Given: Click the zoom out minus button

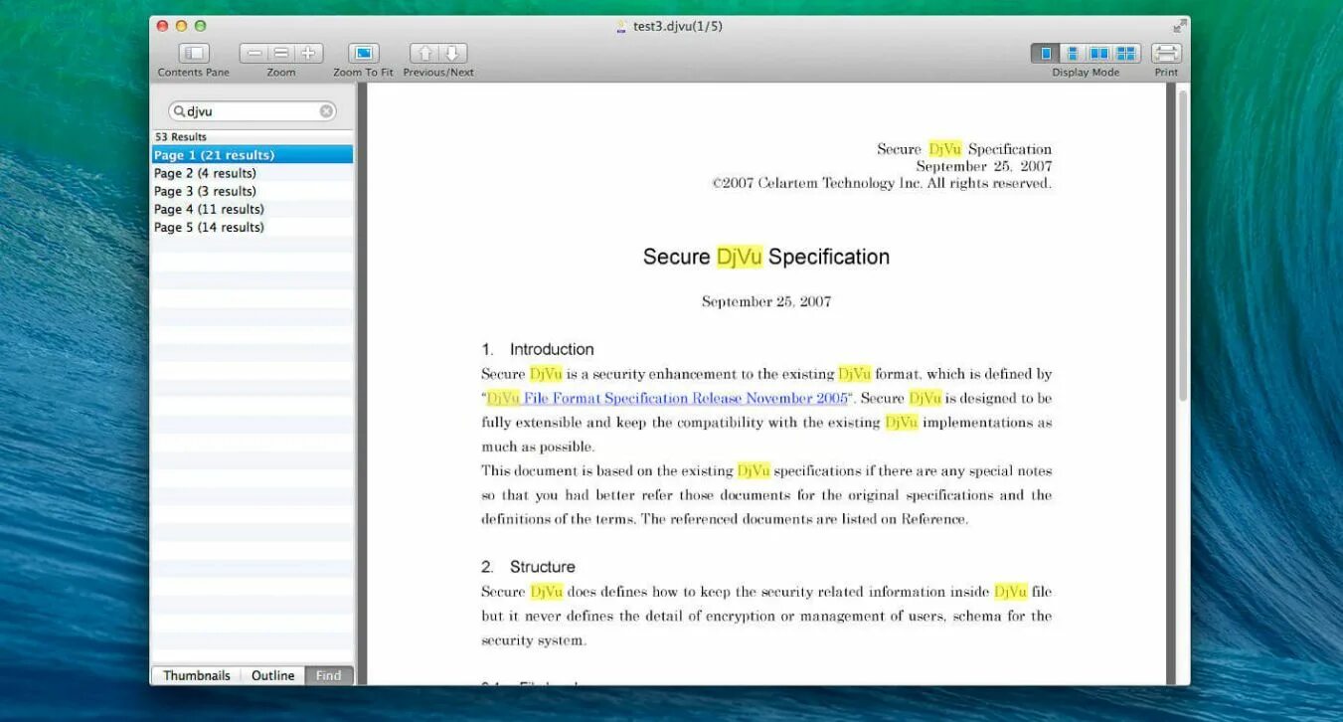Looking at the screenshot, I should [254, 53].
